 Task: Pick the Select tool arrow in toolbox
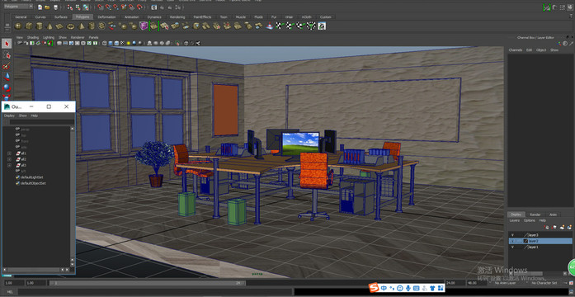click(x=7, y=44)
